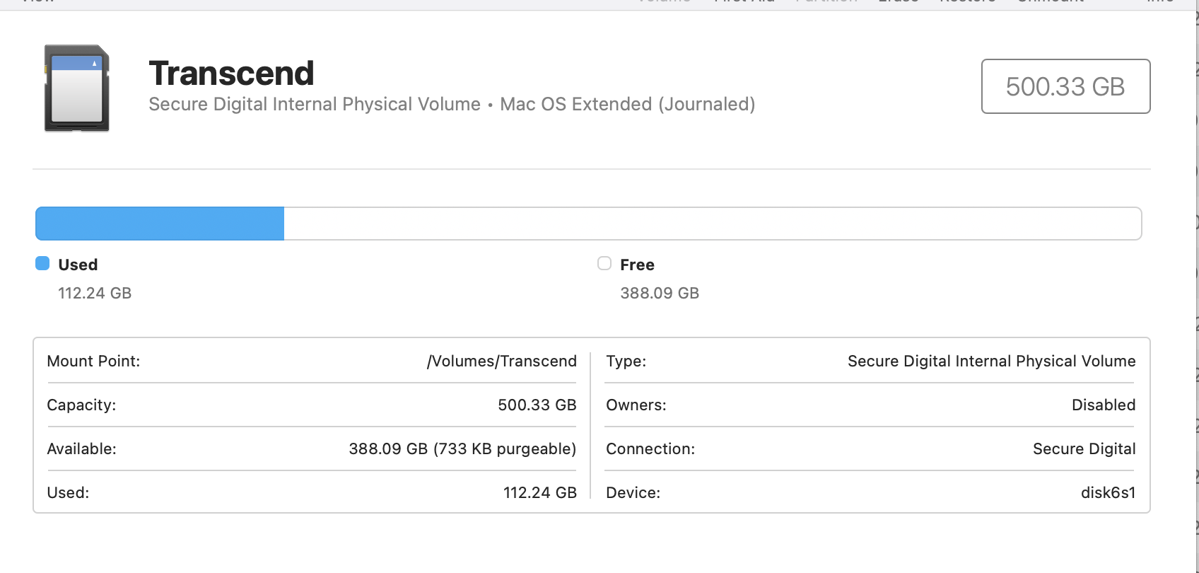Click the Used: label in the info table
1199x573 pixels.
pos(68,492)
